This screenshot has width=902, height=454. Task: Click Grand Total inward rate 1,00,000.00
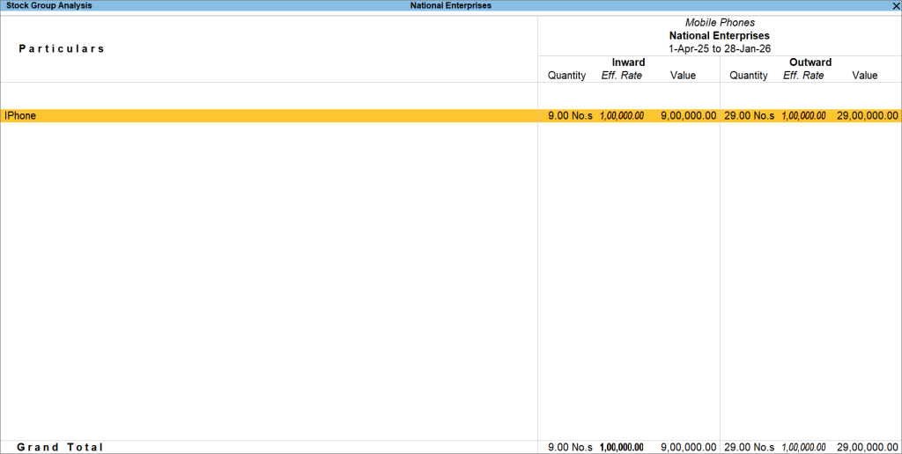click(x=622, y=447)
